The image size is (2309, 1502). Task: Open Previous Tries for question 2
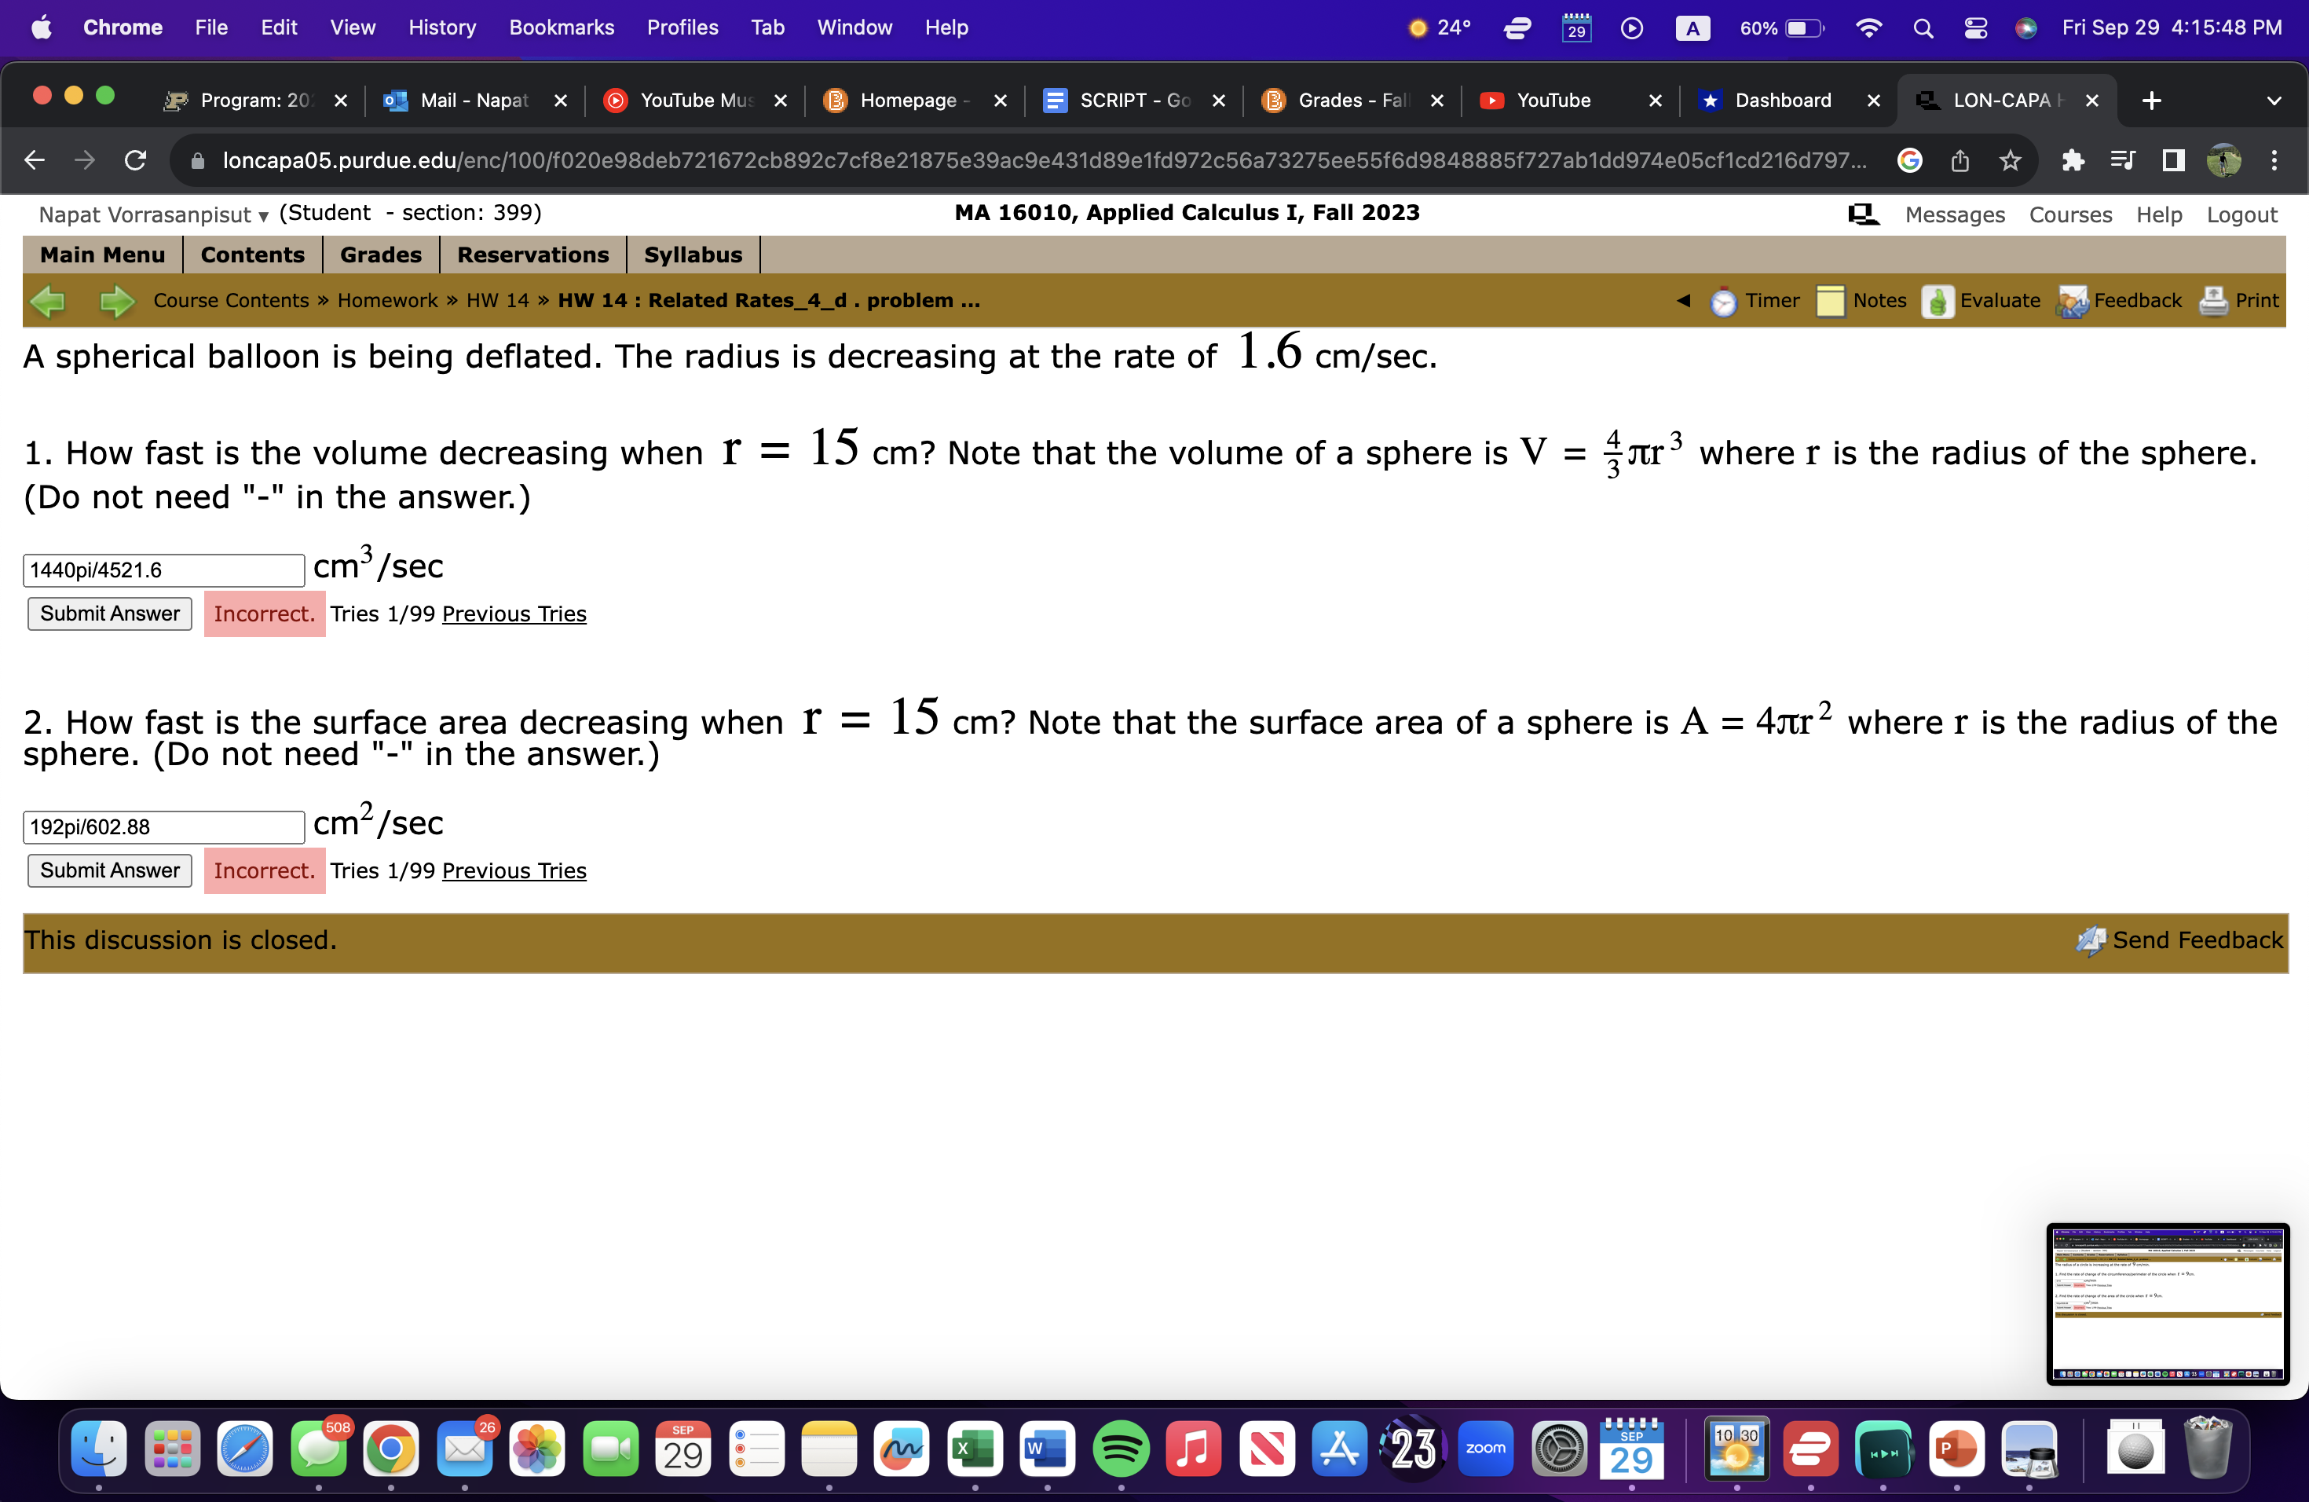point(513,870)
